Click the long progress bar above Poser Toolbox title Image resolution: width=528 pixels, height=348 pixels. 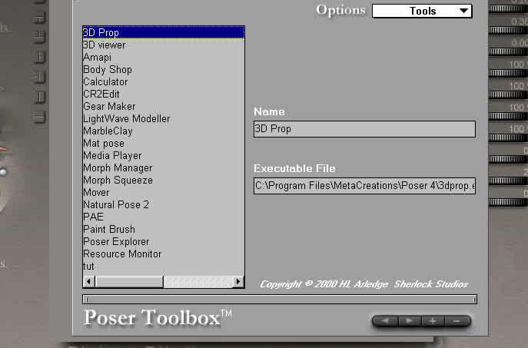point(280,299)
